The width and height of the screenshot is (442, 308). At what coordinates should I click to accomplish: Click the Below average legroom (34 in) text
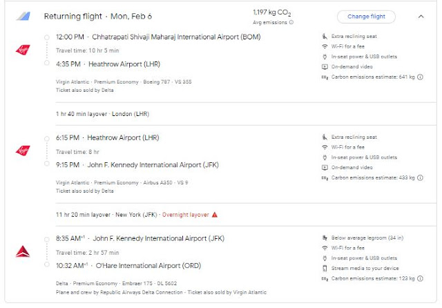click(x=366, y=238)
